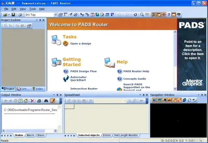Toggle the pencil logging button in Output Window
The width and height of the screenshot is (208, 143).
pos(53,101)
